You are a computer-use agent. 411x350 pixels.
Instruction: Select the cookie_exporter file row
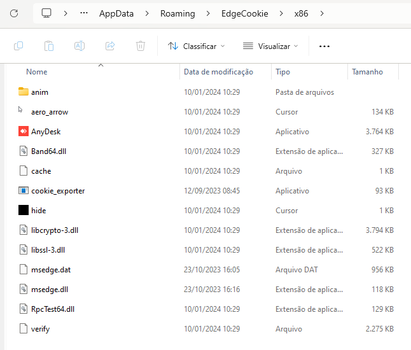pyautogui.click(x=58, y=191)
